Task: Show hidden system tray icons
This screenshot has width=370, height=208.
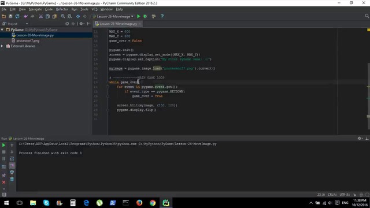Action: click(311, 203)
